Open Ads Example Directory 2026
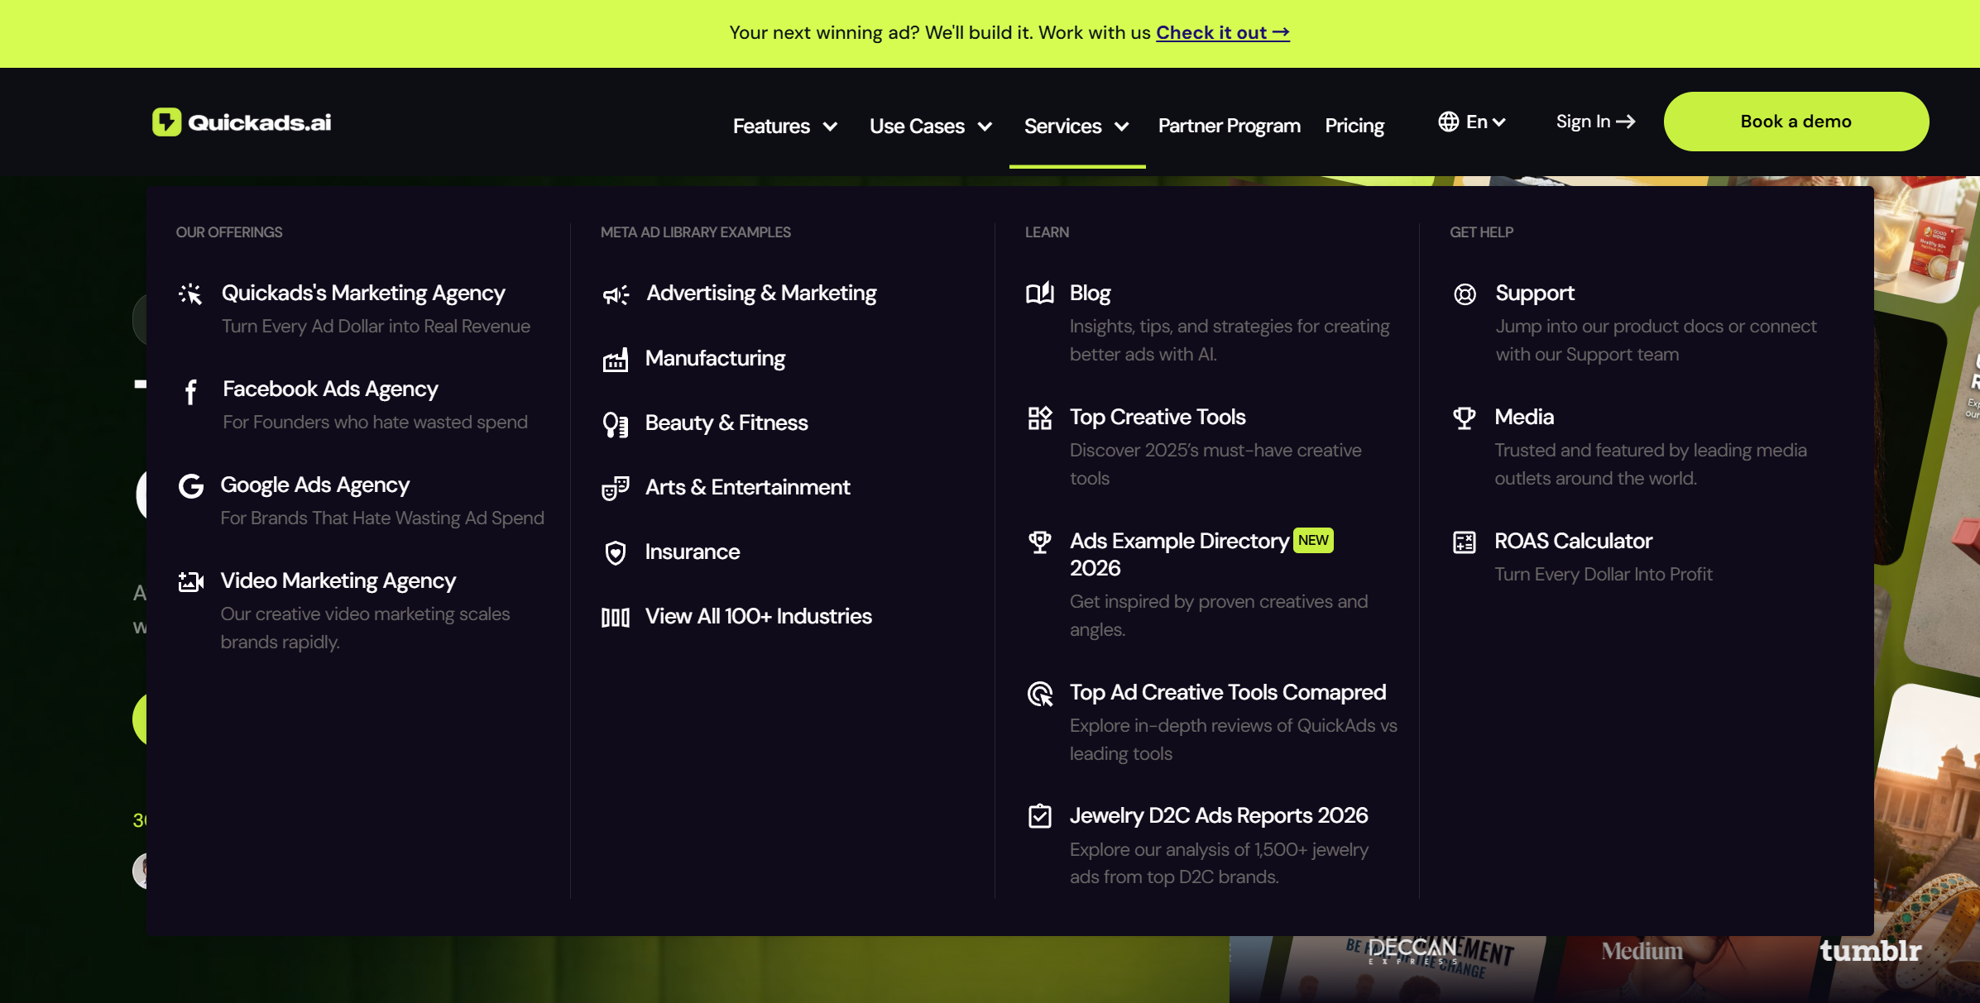Viewport: 1980px width, 1003px height. pos(1179,554)
